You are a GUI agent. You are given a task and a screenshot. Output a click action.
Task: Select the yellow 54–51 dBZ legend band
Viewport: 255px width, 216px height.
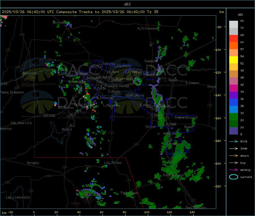[x=233, y=60]
